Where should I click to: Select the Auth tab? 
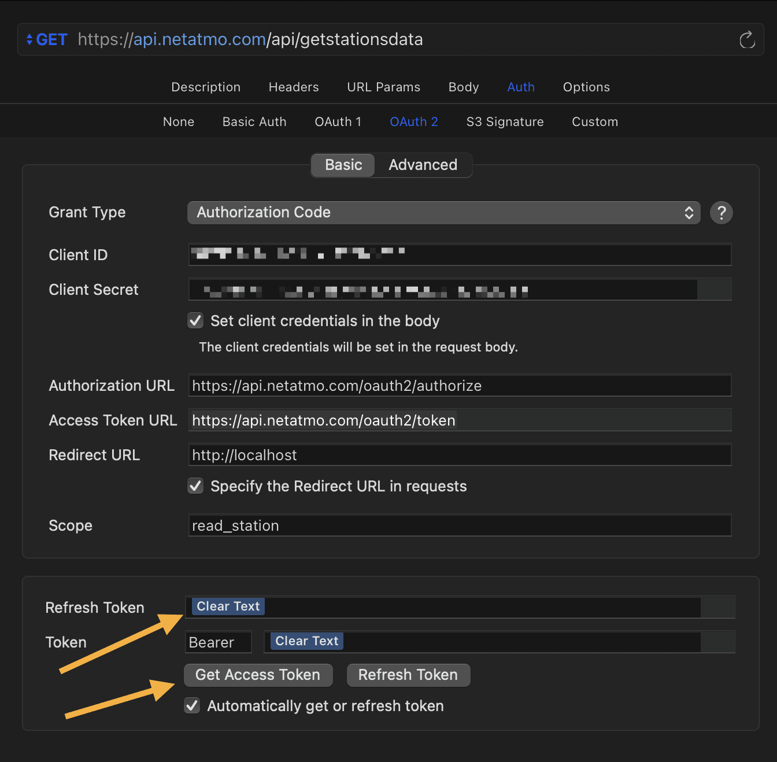coord(521,87)
